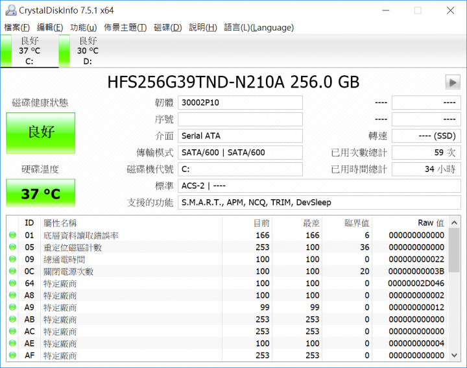
Task: Select the 總通電時間 attribute row
Action: [x=227, y=259]
